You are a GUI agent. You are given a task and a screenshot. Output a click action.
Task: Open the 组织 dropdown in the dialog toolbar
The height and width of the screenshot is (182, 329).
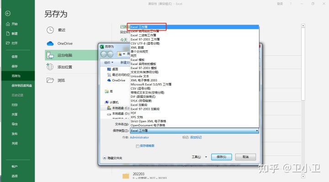(x=109, y=63)
